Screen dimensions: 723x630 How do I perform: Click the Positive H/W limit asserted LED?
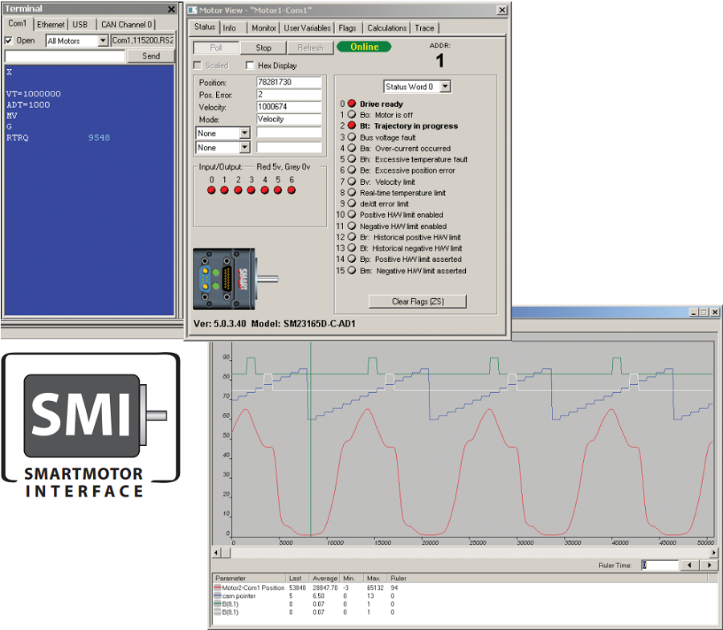point(352,260)
